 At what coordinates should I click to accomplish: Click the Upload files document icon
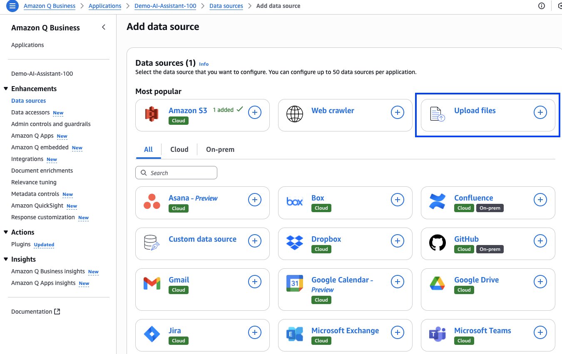438,114
